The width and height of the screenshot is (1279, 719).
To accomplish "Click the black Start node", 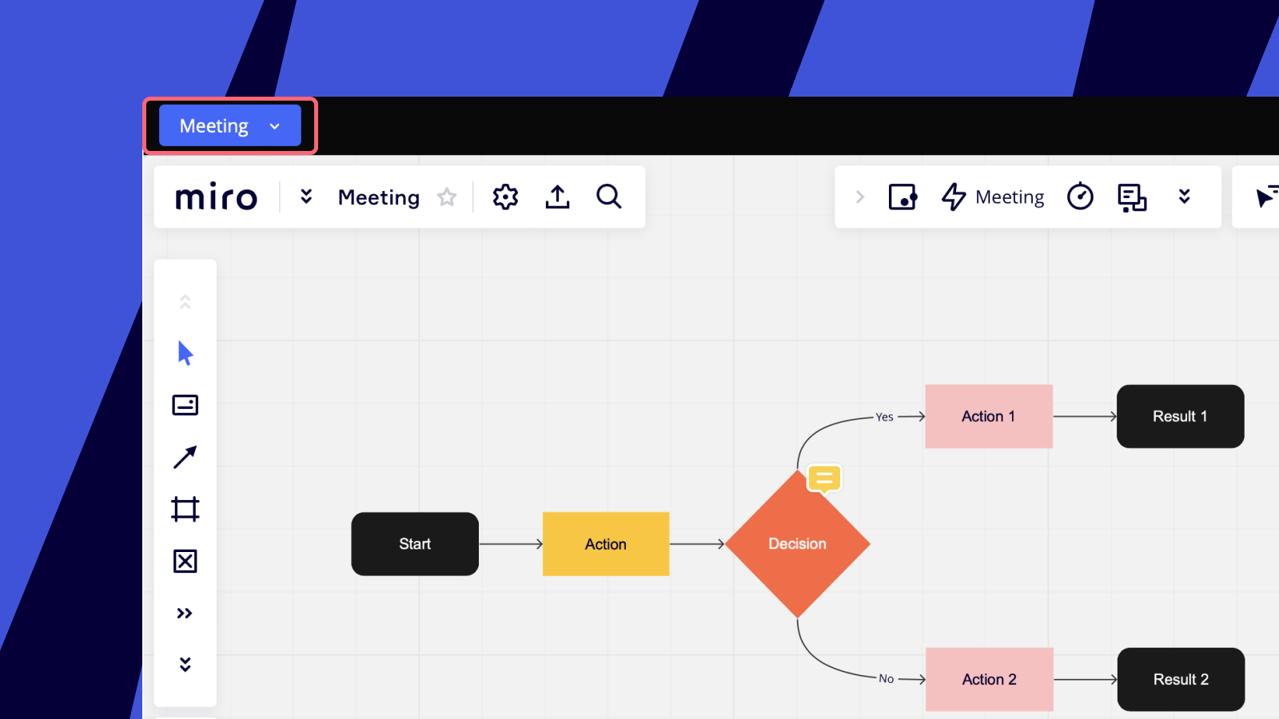I will (415, 544).
